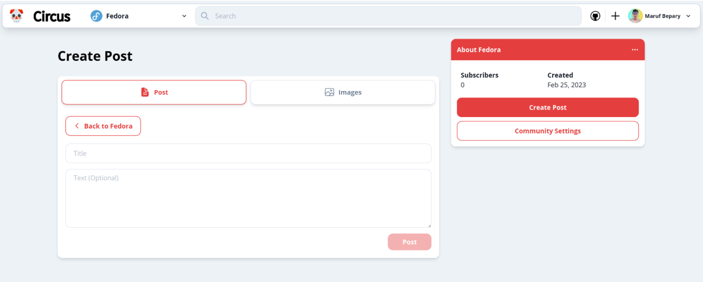Image resolution: width=703 pixels, height=282 pixels.
Task: Click the plus icon to create something new
Action: coord(615,16)
